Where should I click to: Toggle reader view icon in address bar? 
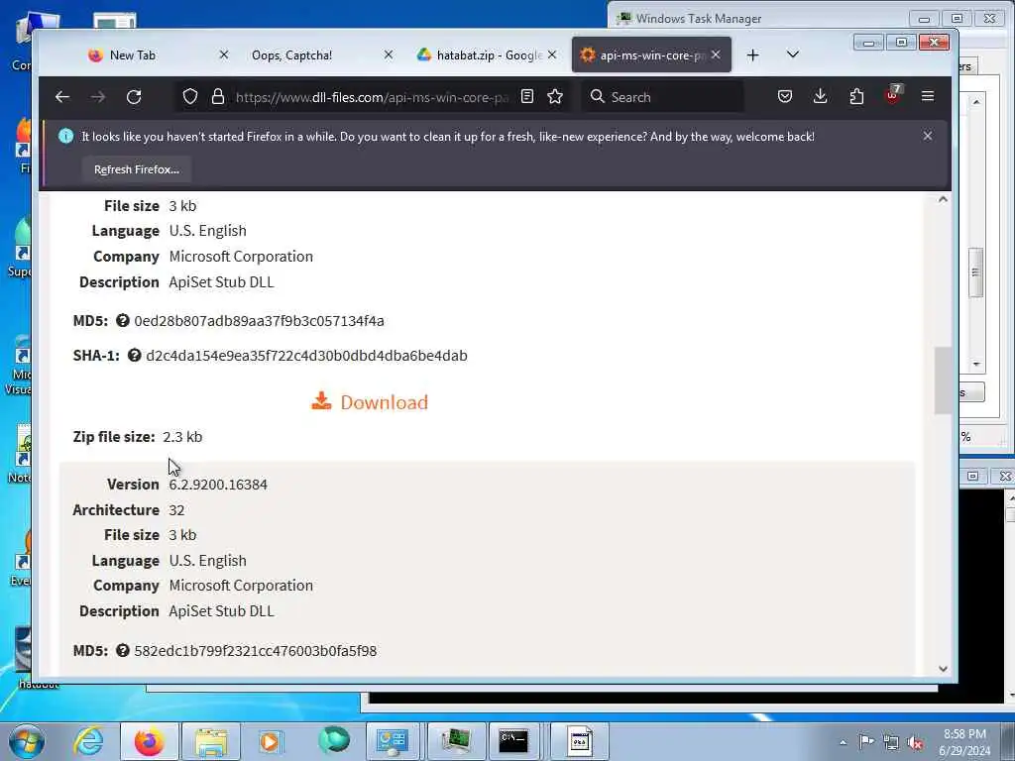(527, 96)
